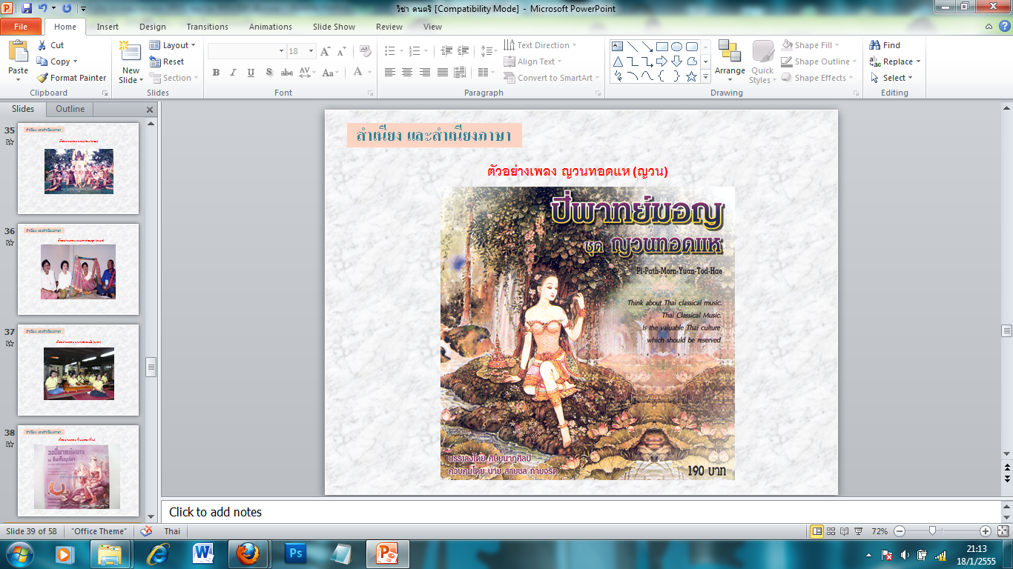Decrease the list indent level

coord(446,51)
